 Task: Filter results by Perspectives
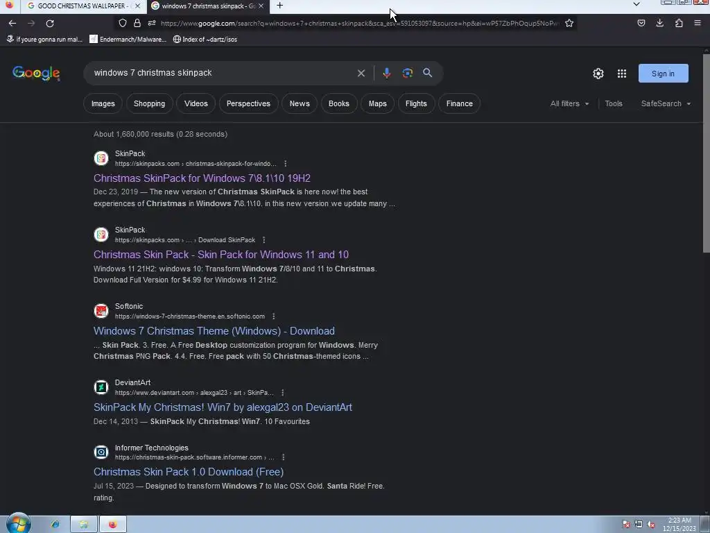click(248, 103)
